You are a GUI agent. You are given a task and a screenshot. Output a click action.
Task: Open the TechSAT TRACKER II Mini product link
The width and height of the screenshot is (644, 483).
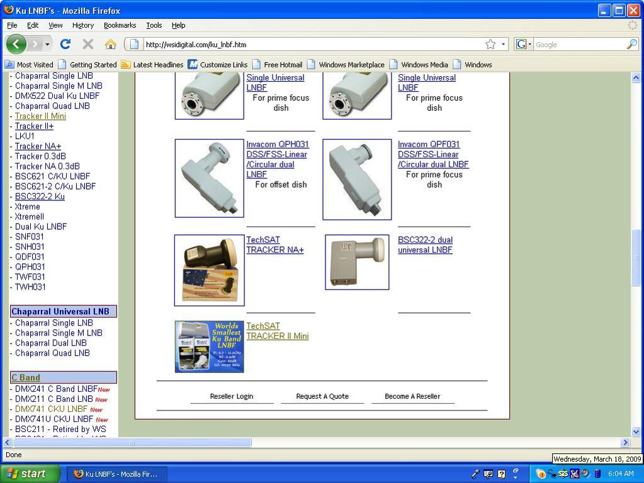click(x=277, y=331)
